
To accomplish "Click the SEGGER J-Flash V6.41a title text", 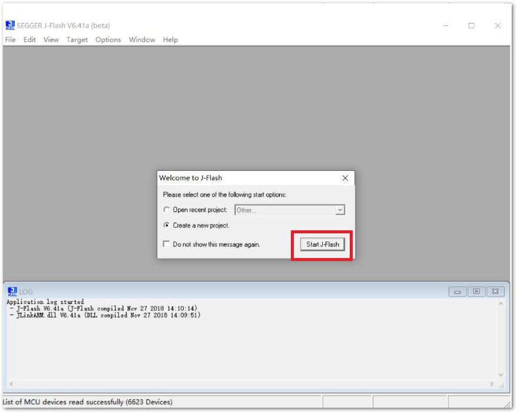I will tap(64, 25).
